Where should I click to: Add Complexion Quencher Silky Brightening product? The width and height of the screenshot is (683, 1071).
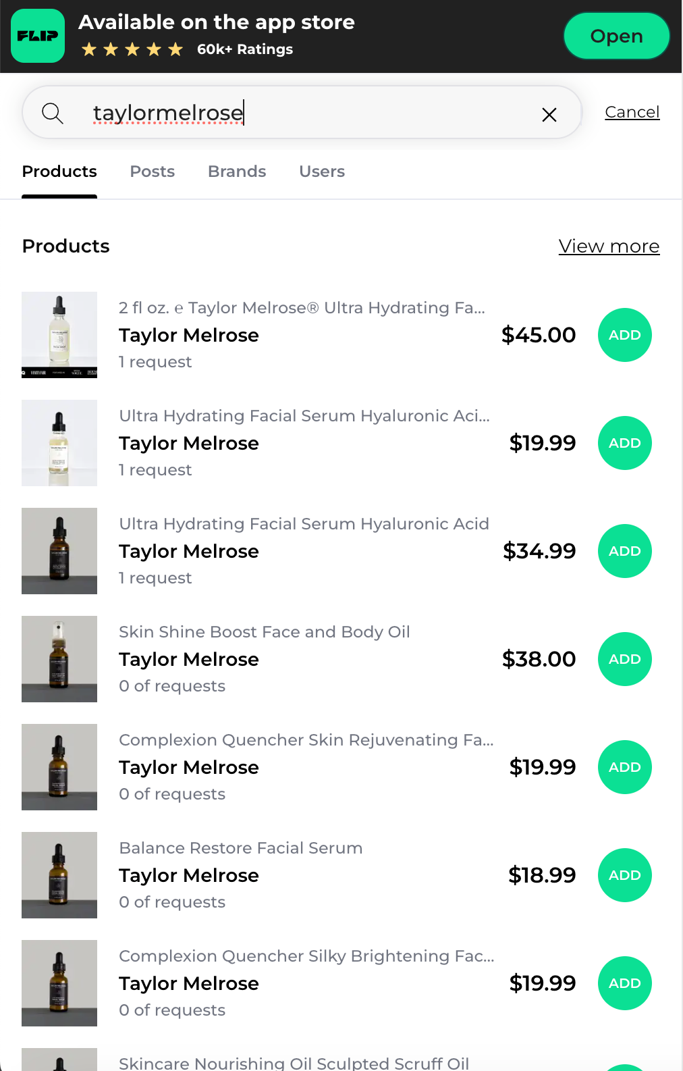tap(624, 983)
